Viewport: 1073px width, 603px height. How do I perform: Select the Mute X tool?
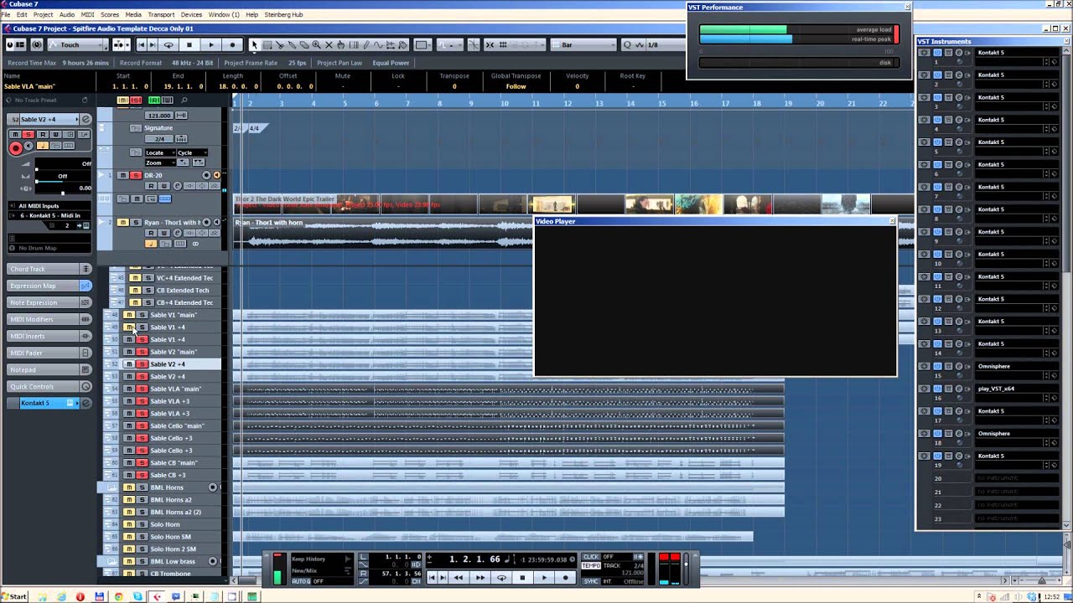pos(329,44)
